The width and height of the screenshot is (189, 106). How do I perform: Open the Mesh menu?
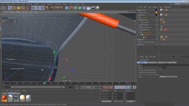[x=23, y=4]
